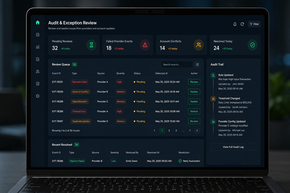The height and width of the screenshot is (193, 290).
Task: Open the ledger document sidebar icon below Home
Action: click(38, 35)
